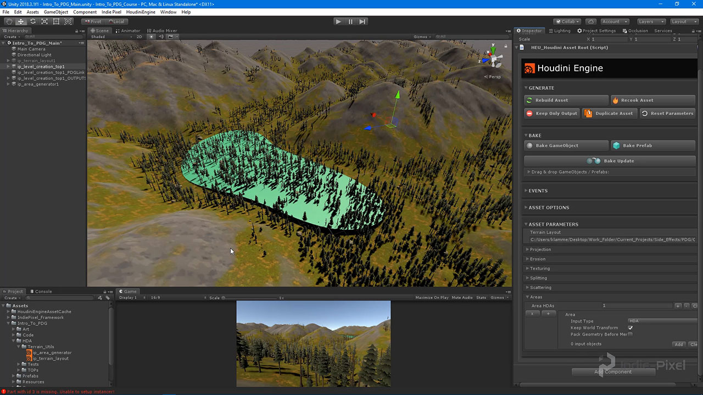Click the Hierarchy panel lock icon
The height and width of the screenshot is (395, 703).
[x=76, y=31]
